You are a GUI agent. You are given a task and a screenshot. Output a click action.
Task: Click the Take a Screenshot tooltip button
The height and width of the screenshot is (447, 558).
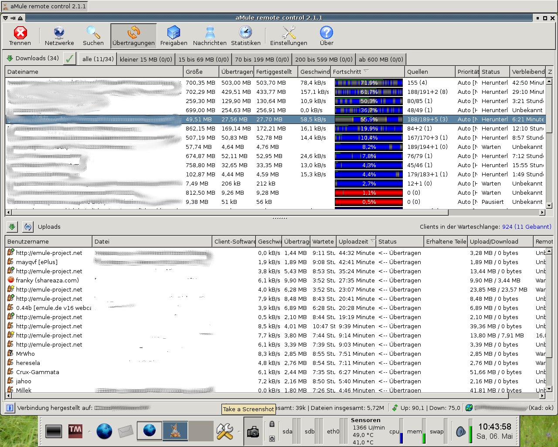pos(248,409)
